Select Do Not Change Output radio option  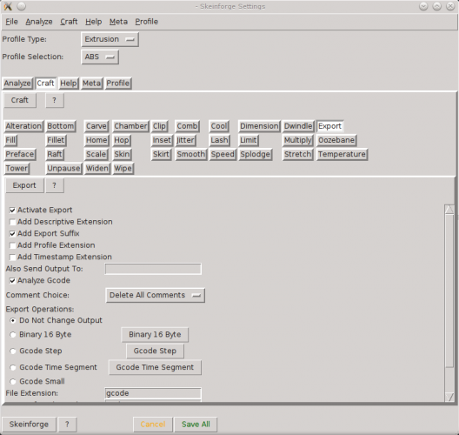tap(13, 320)
